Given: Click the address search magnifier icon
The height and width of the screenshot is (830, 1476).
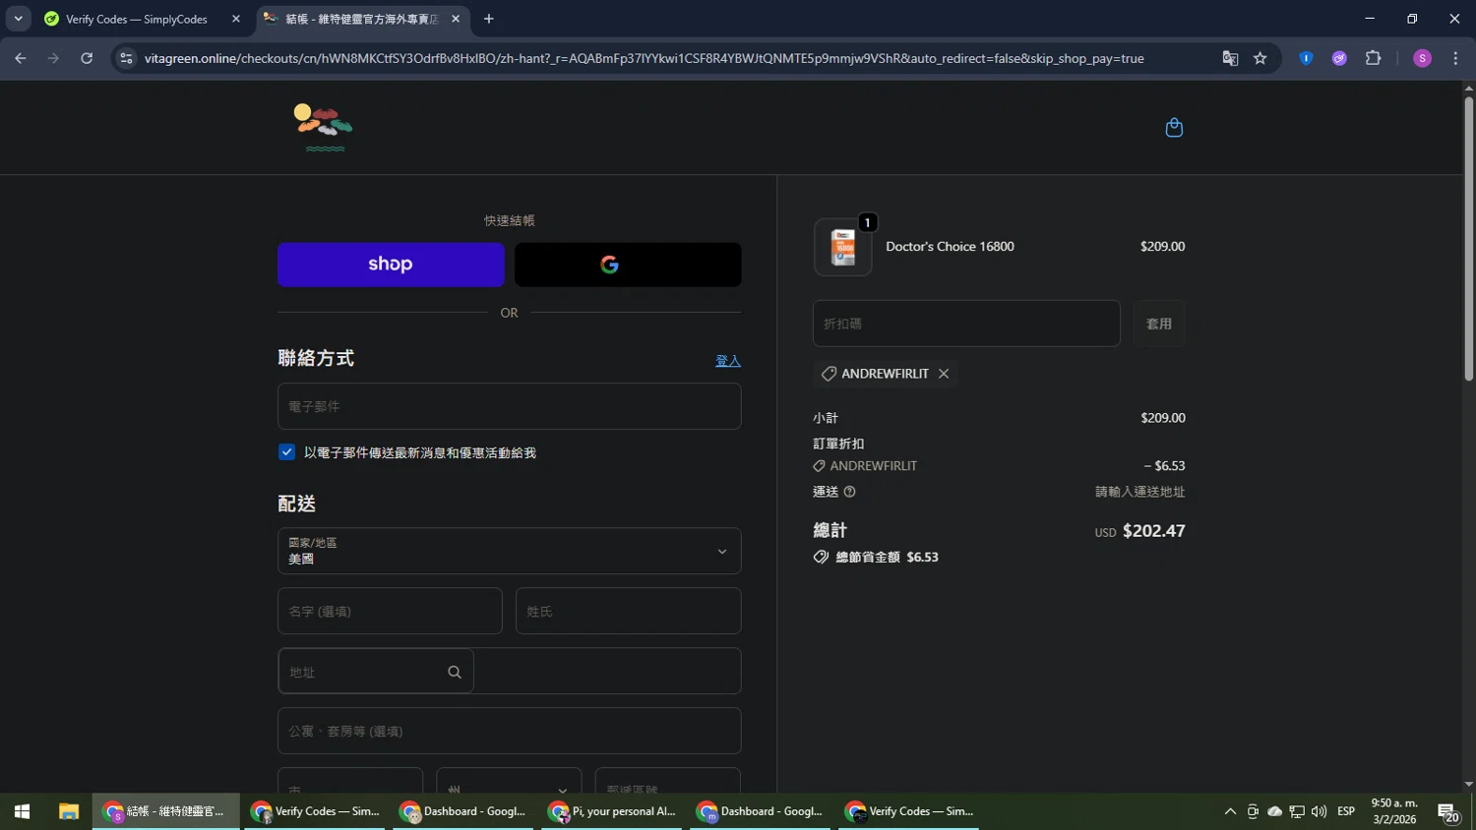Looking at the screenshot, I should pyautogui.click(x=455, y=673).
